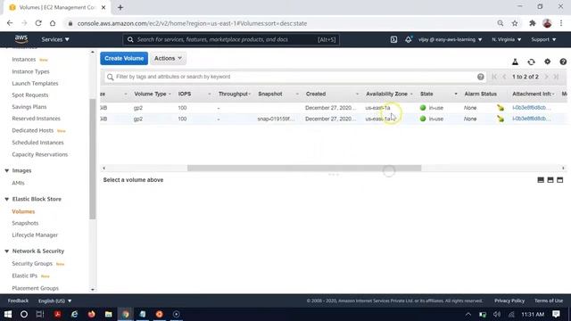Go to first page of results
571x321 pixels.
tap(494, 77)
